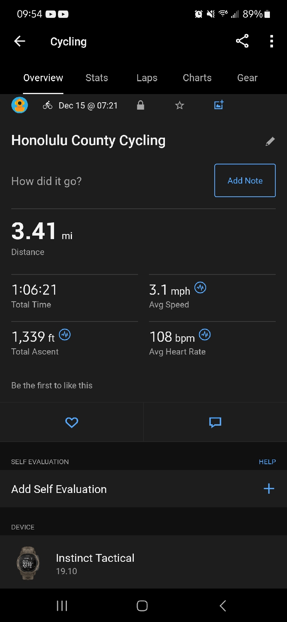Open comments with speech bubble icon
The height and width of the screenshot is (622, 287).
point(215,422)
